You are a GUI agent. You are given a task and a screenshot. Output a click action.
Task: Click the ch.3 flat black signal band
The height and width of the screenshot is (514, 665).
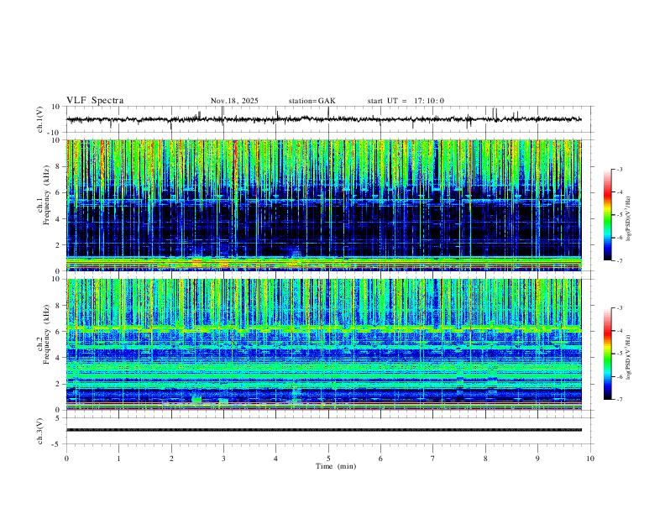(x=323, y=430)
